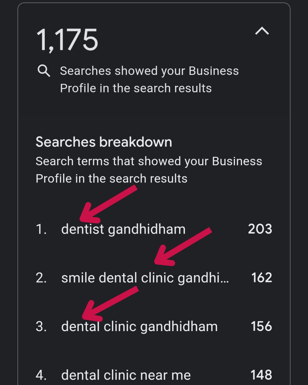Click the 148 count for dental clinic near me
Screen dimensions: 308x385
pyautogui.click(x=261, y=375)
